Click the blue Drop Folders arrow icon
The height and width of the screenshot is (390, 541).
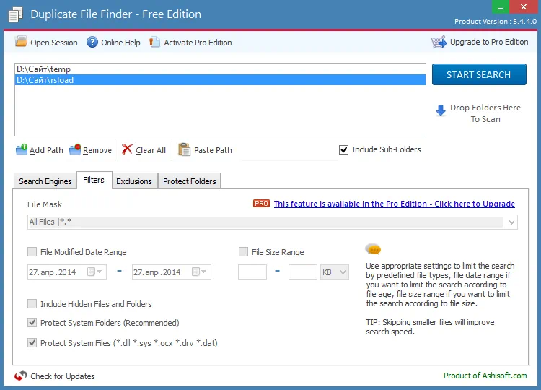[x=441, y=110]
